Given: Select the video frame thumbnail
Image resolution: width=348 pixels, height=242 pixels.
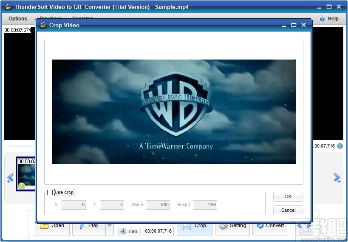Looking at the screenshot, I should pyautogui.click(x=26, y=174).
